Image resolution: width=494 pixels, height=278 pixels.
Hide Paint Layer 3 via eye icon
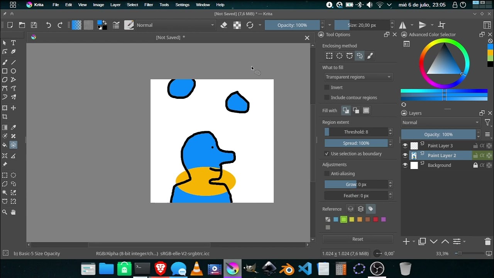[x=405, y=146]
